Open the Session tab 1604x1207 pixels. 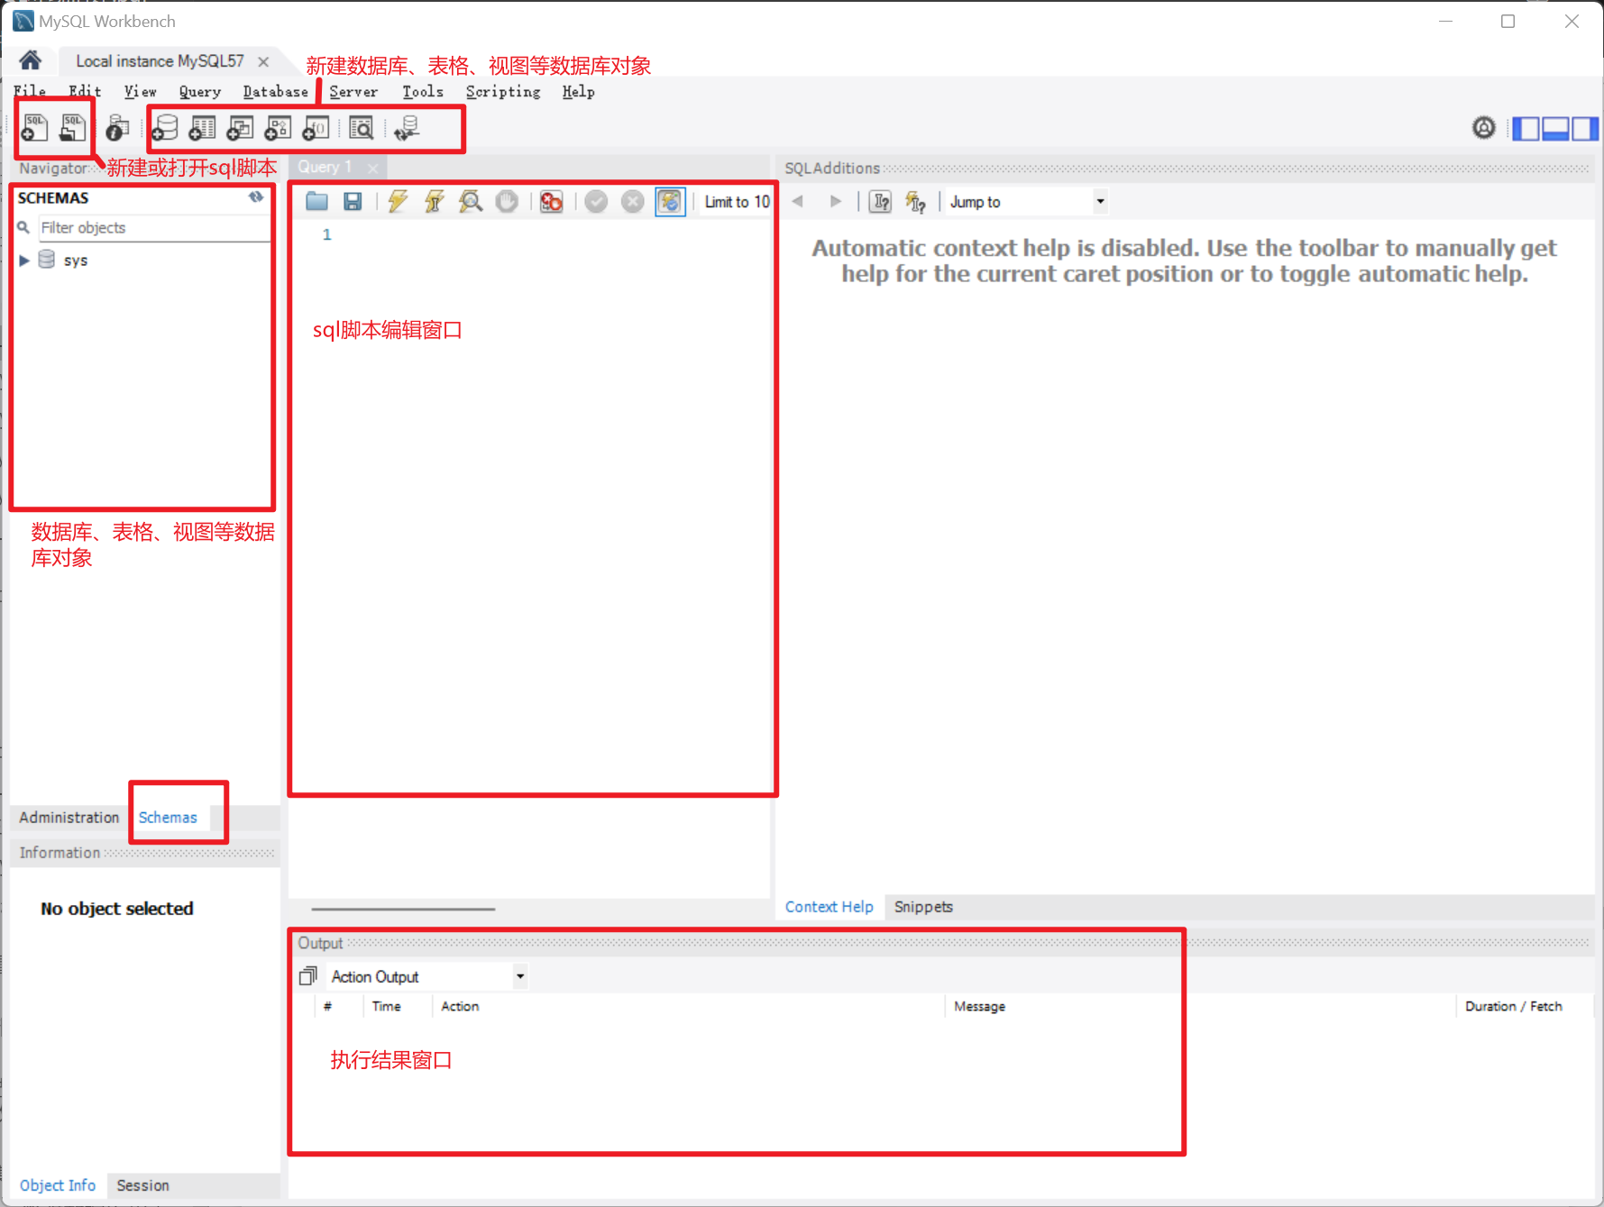coord(142,1185)
